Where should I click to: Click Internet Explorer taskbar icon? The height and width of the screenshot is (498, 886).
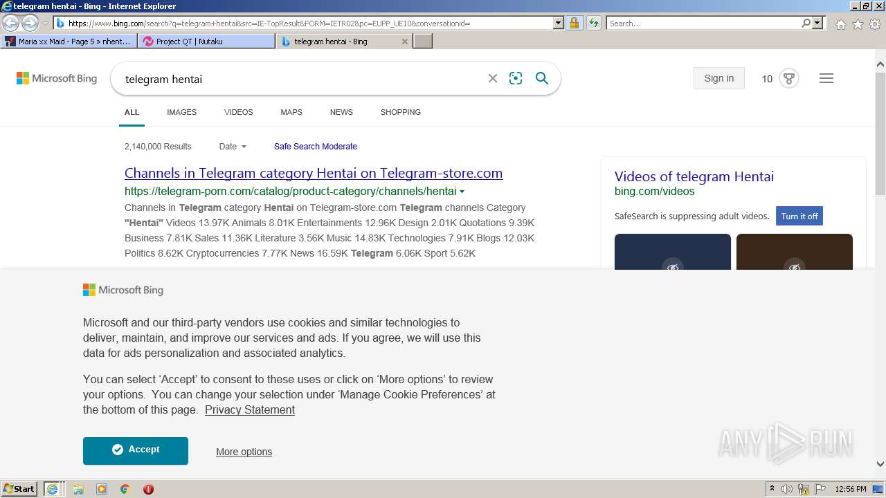pos(53,489)
